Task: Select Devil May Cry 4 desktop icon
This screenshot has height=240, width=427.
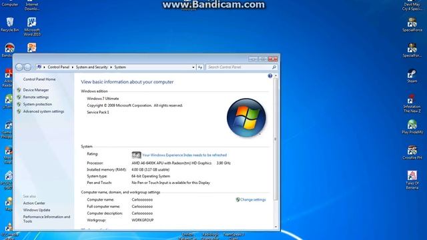Action: (412, 5)
